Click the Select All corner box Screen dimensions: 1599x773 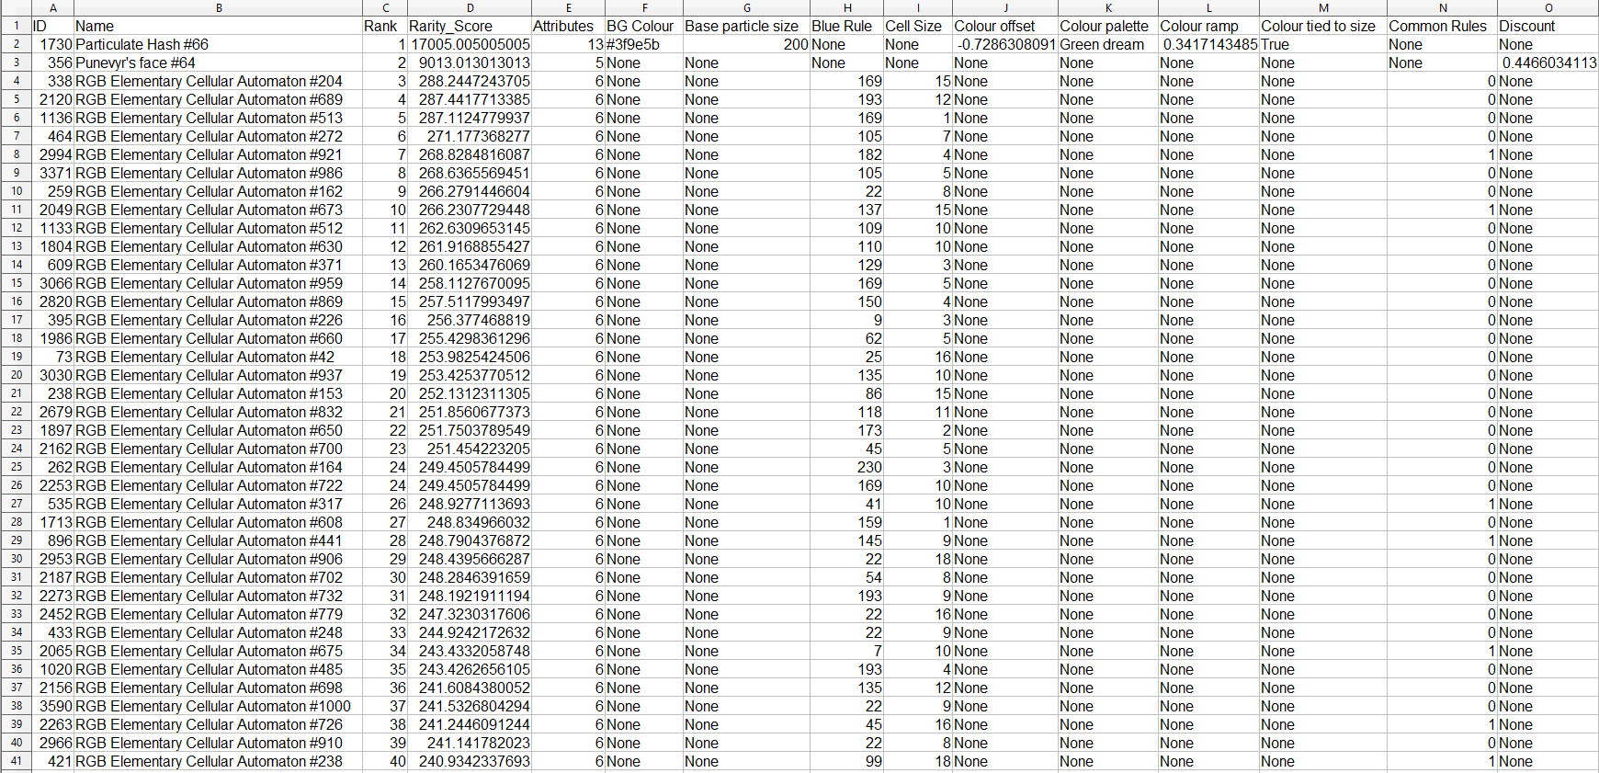coord(16,7)
